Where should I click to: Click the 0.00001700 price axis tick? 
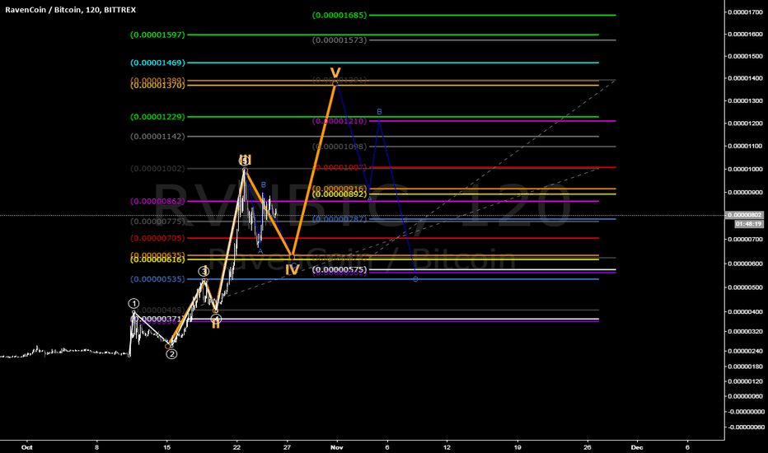coord(745,12)
